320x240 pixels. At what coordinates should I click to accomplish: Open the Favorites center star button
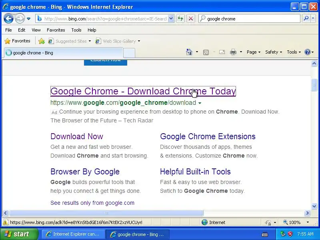pos(17,41)
